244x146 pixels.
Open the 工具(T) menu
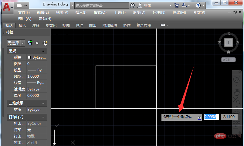coord(120,12)
